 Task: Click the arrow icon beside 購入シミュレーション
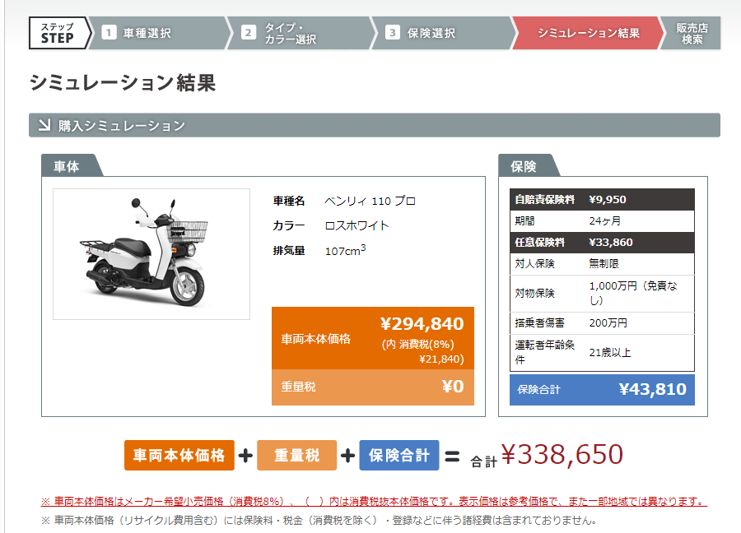click(x=44, y=125)
